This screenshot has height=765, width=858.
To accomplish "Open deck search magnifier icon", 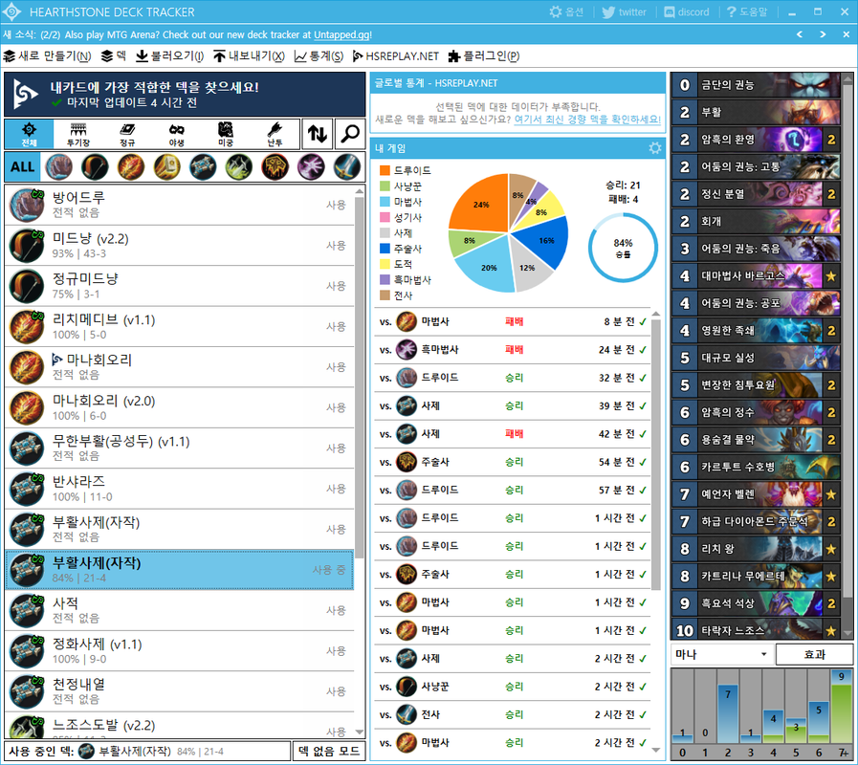I will tap(350, 134).
